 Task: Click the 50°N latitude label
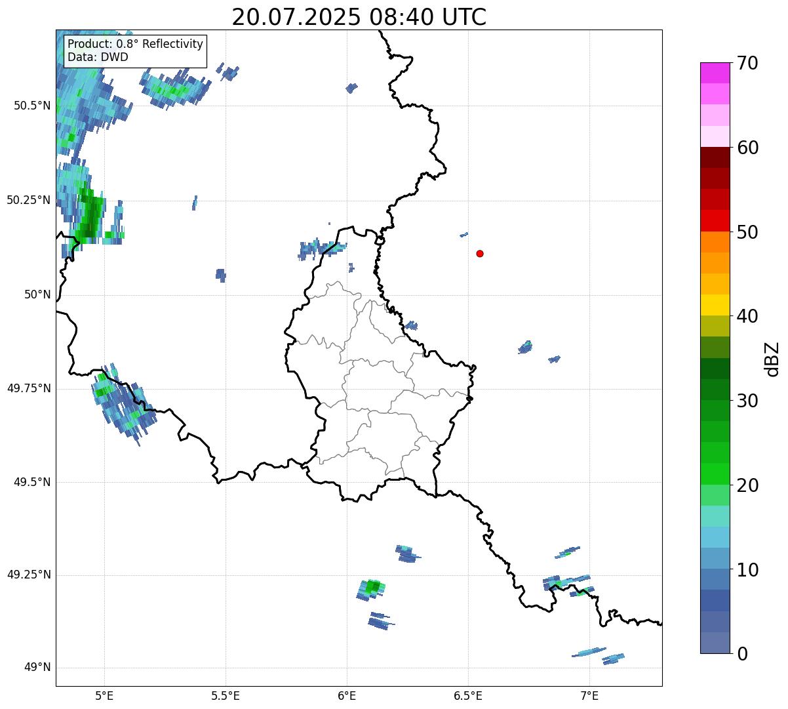(x=38, y=294)
